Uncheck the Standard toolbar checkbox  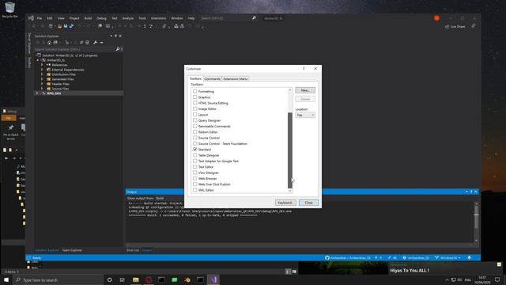coord(195,150)
